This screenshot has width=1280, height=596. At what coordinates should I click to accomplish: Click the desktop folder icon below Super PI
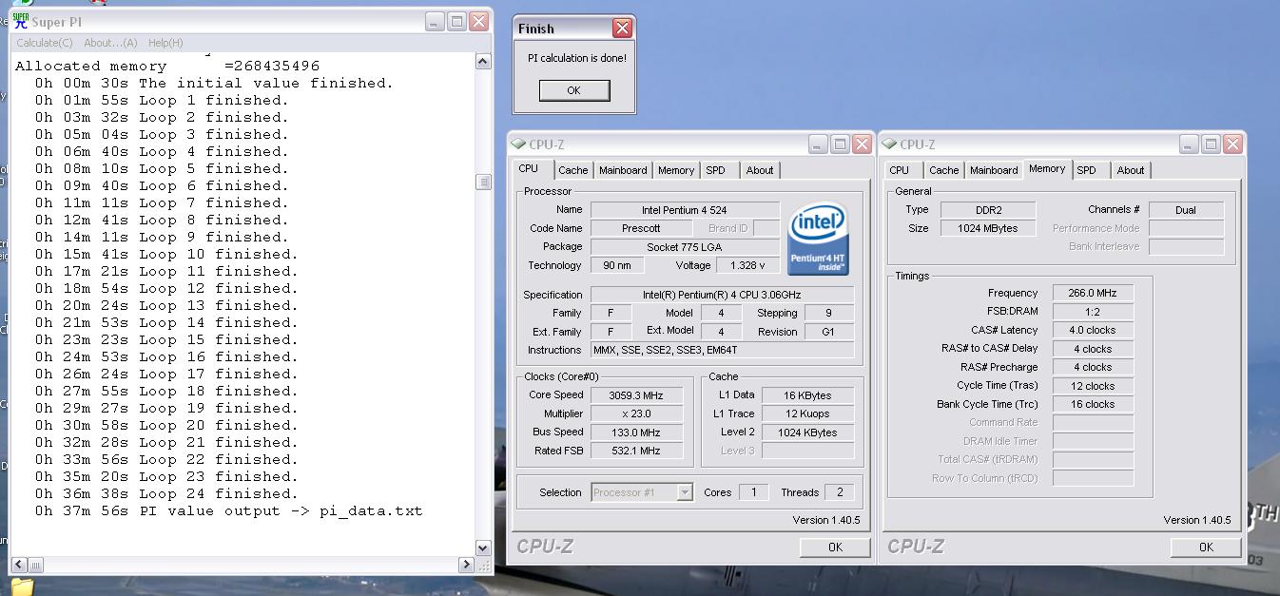pyautogui.click(x=22, y=586)
